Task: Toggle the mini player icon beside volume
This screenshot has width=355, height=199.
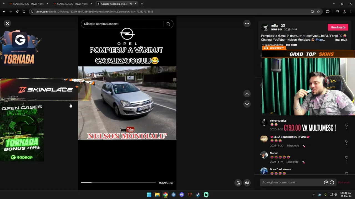Action: [x=238, y=183]
